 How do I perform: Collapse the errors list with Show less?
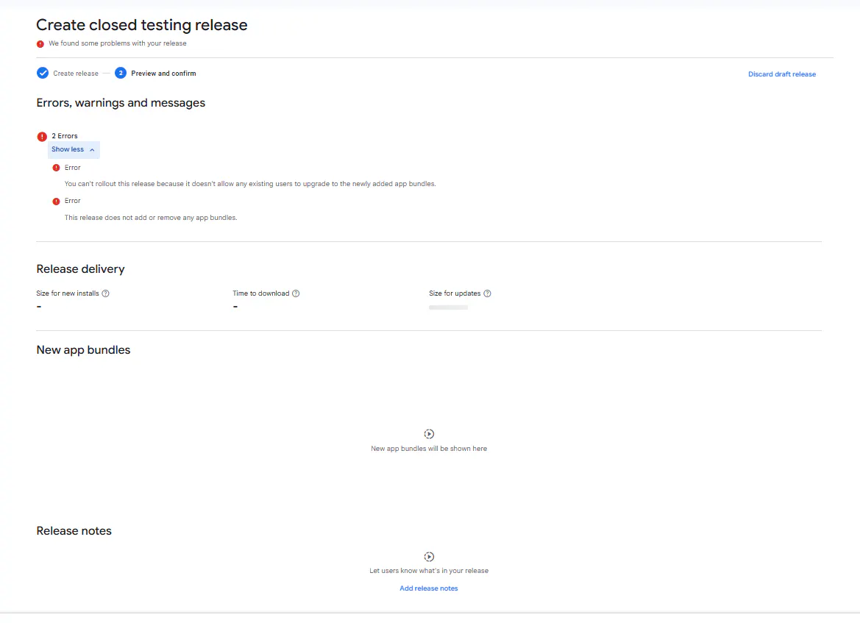tap(74, 150)
